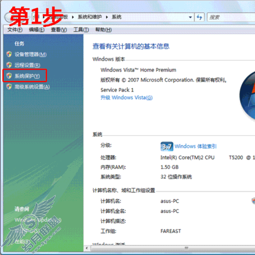Open Remote Settings (远程设置) link
The height and width of the screenshot is (255, 255).
point(28,65)
